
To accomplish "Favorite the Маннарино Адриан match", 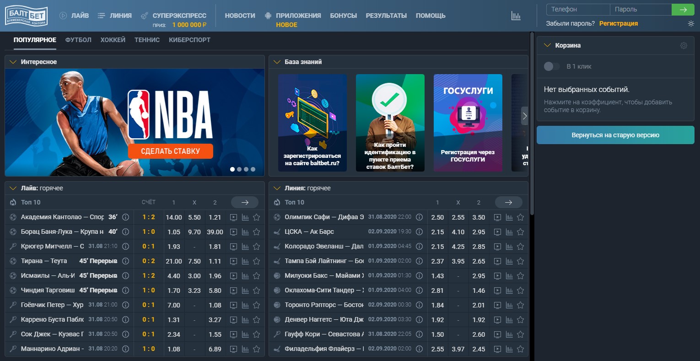I will [x=257, y=349].
